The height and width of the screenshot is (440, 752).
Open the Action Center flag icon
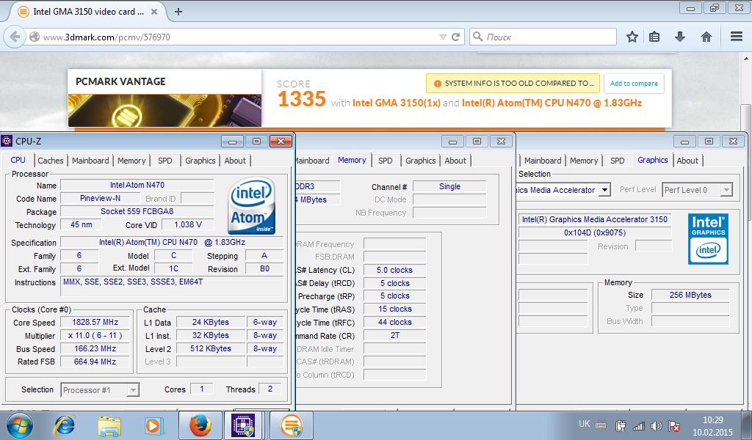(x=674, y=425)
